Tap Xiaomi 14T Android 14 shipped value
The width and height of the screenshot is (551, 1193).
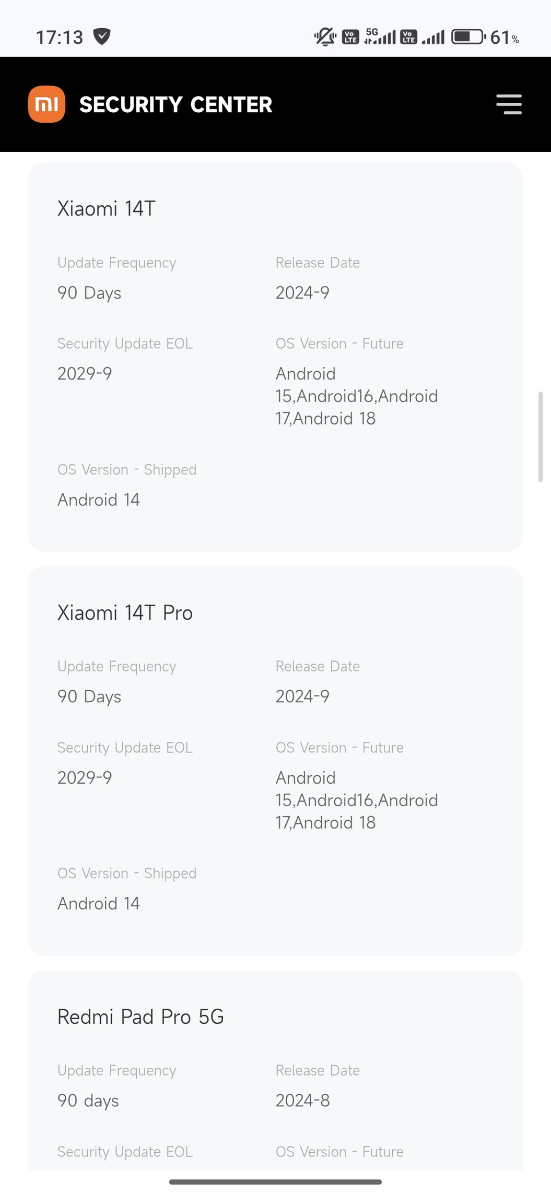pos(99,500)
